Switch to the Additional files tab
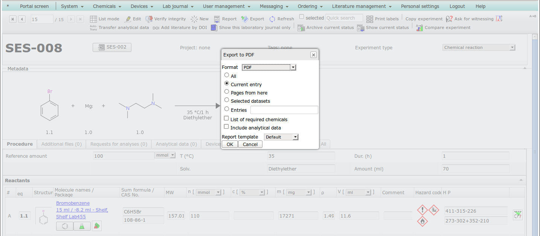 [61, 144]
